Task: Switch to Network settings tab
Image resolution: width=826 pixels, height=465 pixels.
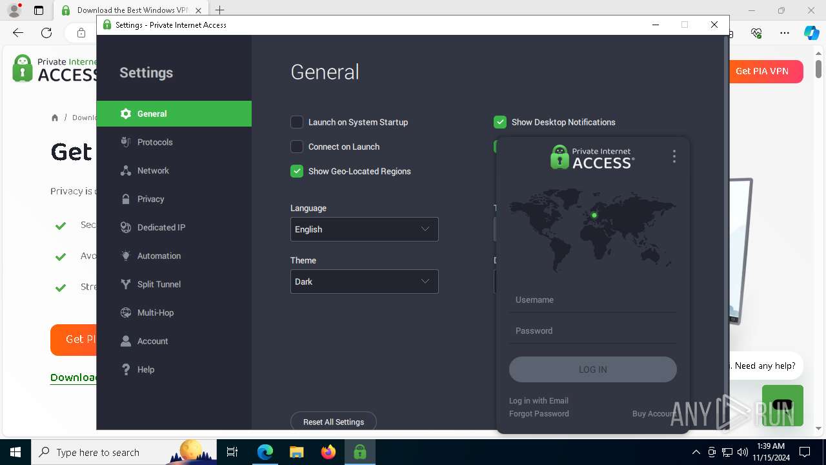Action: 174,170
